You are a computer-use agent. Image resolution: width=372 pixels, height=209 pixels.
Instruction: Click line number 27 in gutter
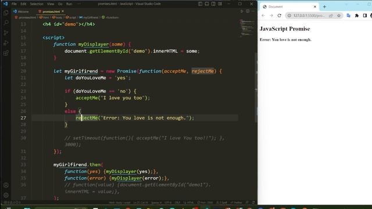(23, 118)
